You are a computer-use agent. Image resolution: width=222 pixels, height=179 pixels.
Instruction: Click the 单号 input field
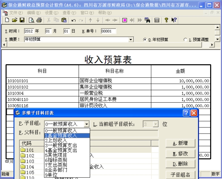click(x=108, y=31)
